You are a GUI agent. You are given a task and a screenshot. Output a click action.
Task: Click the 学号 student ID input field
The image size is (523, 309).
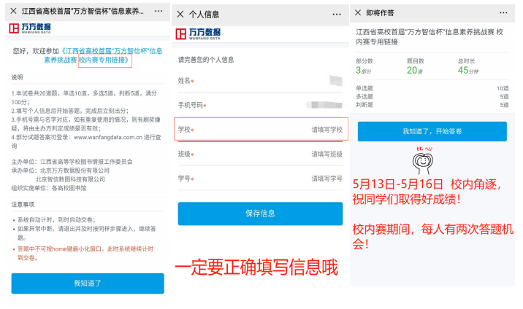click(x=260, y=179)
